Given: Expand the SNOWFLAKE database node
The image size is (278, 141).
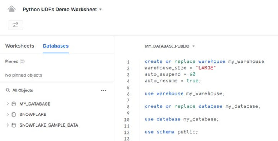Looking at the screenshot, I should click(x=8, y=114).
